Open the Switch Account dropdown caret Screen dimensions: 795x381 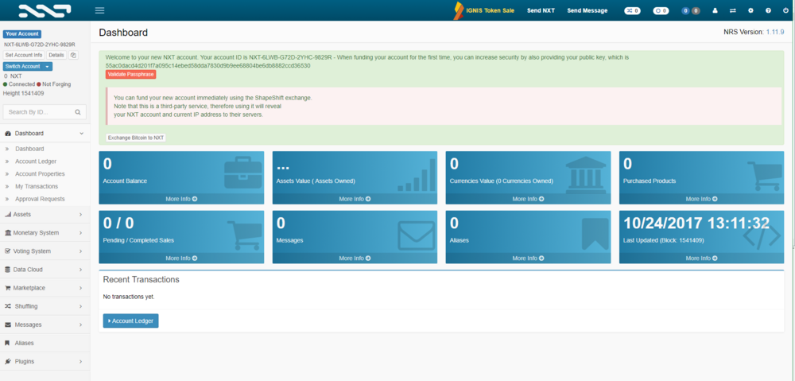point(47,67)
